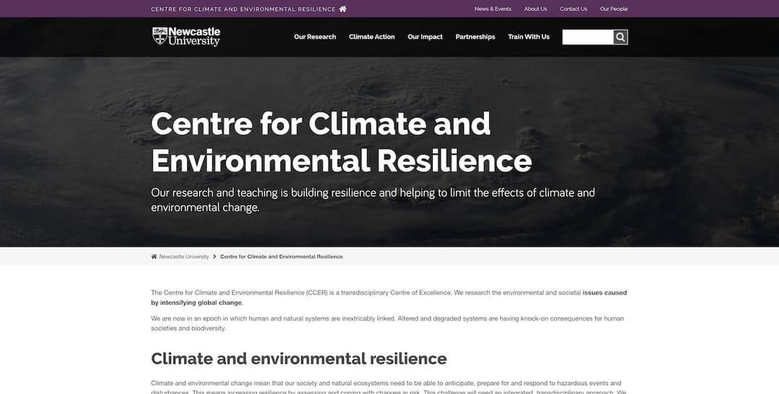Open the Our Research menu
This screenshot has width=779, height=394.
pyautogui.click(x=314, y=37)
